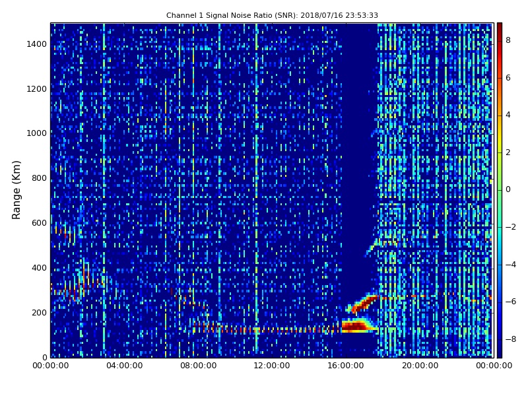Image resolution: width=528 pixels, height=396 pixels.
Task: Click the colorbar label −8
Action: click(x=511, y=339)
